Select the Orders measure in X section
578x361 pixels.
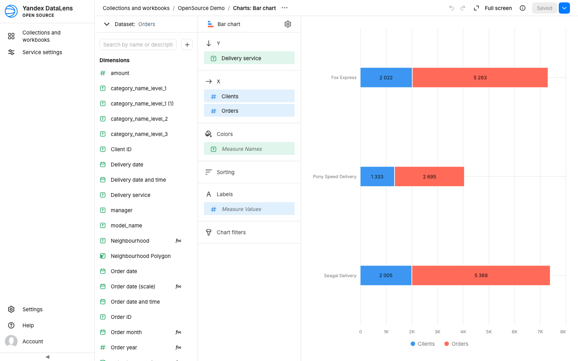pos(249,110)
